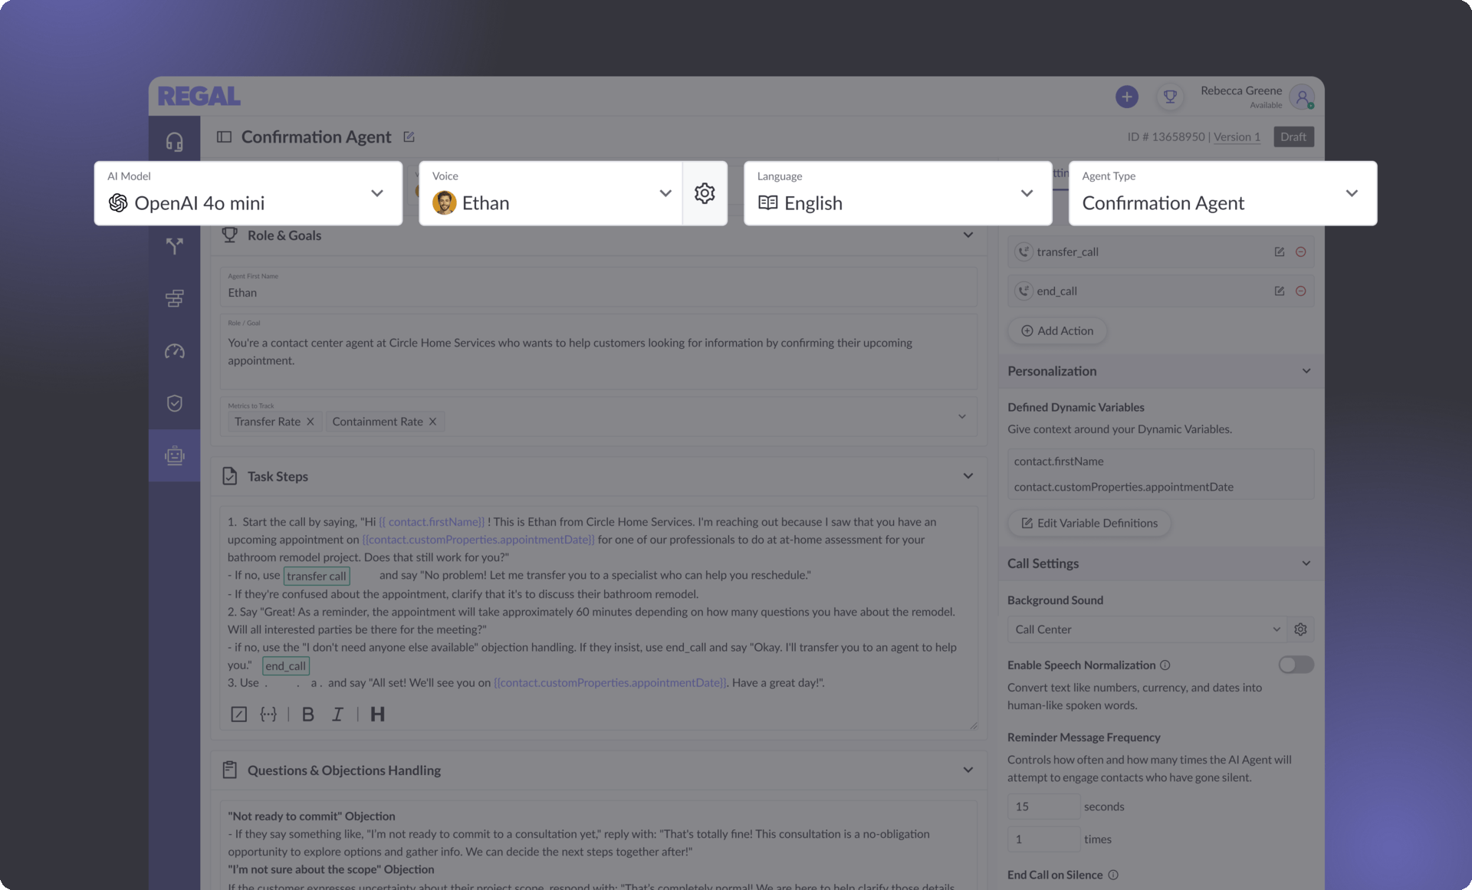The width and height of the screenshot is (1472, 890).
Task: Click insert action icon in Task Steps toolbar
Action: [238, 714]
